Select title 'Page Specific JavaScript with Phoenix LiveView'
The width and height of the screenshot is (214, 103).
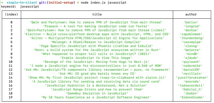[x=96, y=46]
